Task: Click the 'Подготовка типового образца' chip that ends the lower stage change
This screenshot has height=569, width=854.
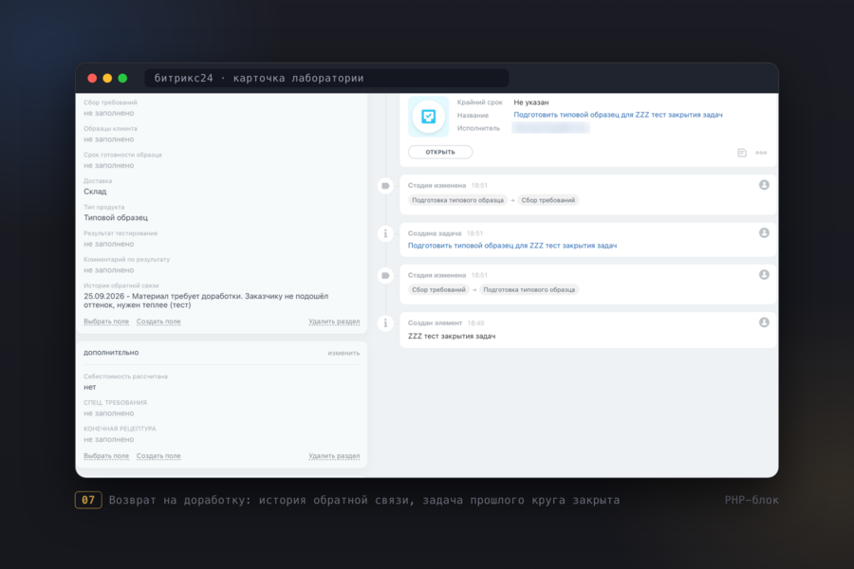Action: coord(529,289)
